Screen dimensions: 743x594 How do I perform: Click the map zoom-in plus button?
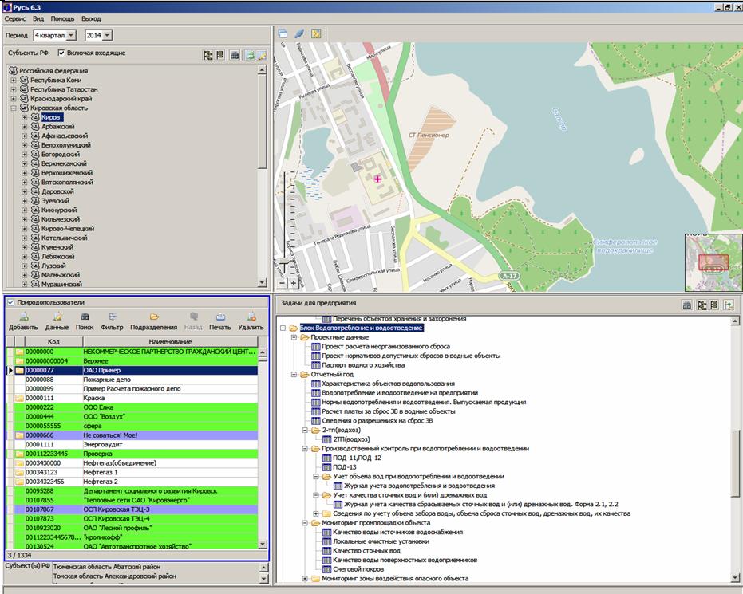pyautogui.click(x=293, y=283)
